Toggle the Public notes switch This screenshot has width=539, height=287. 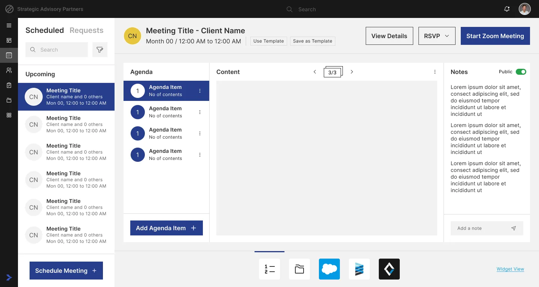[521, 72]
